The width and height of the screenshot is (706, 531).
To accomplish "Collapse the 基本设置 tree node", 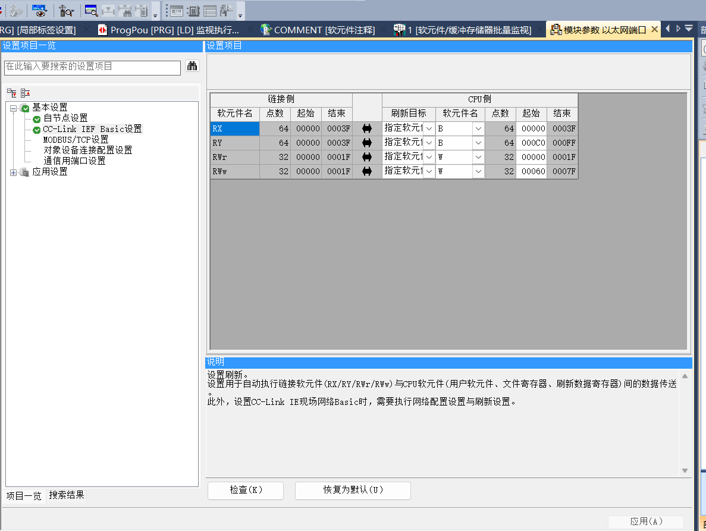I will [x=13, y=108].
